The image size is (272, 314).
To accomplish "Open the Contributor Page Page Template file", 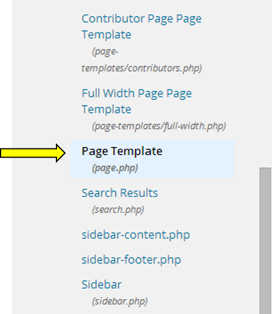I will point(141,27).
